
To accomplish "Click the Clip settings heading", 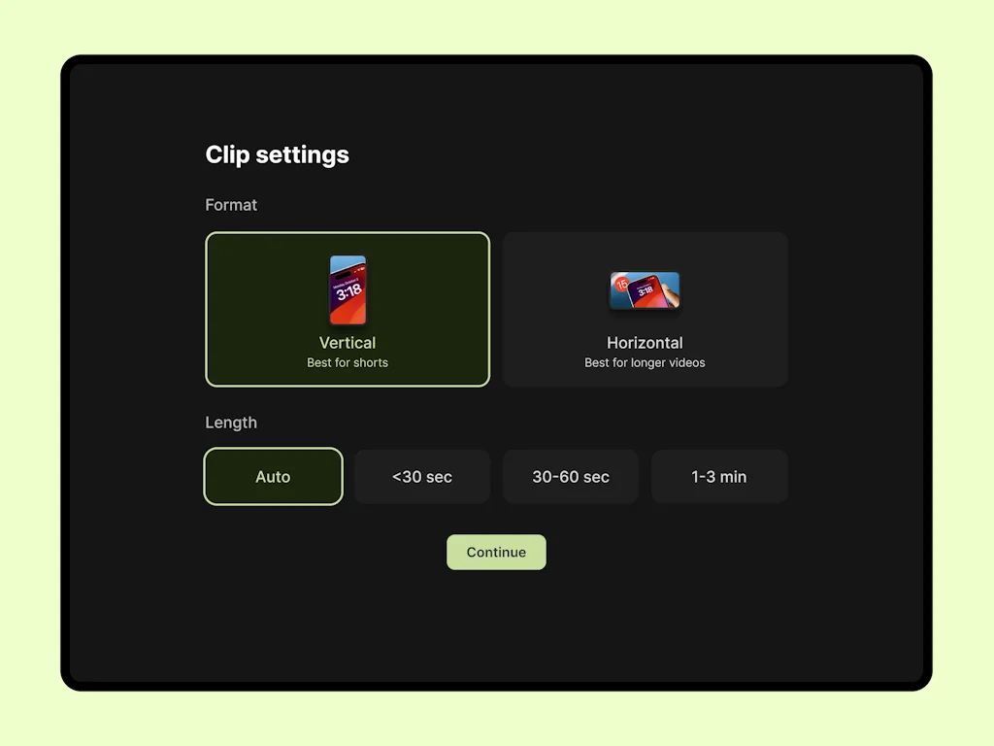I will tap(277, 154).
